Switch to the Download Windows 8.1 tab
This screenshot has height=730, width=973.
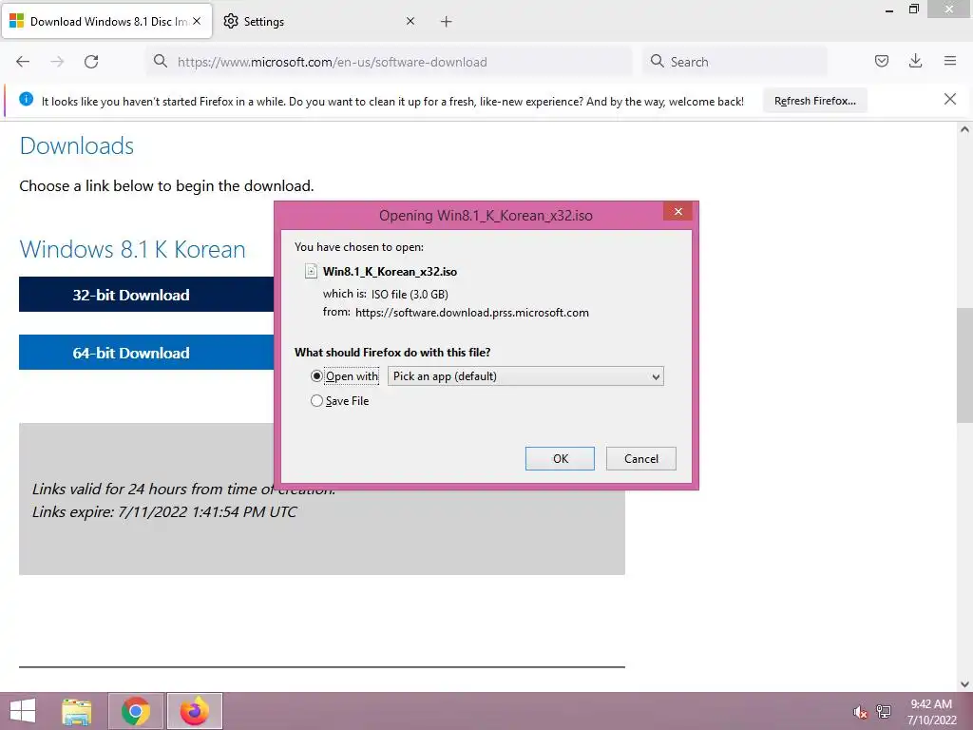point(107,21)
